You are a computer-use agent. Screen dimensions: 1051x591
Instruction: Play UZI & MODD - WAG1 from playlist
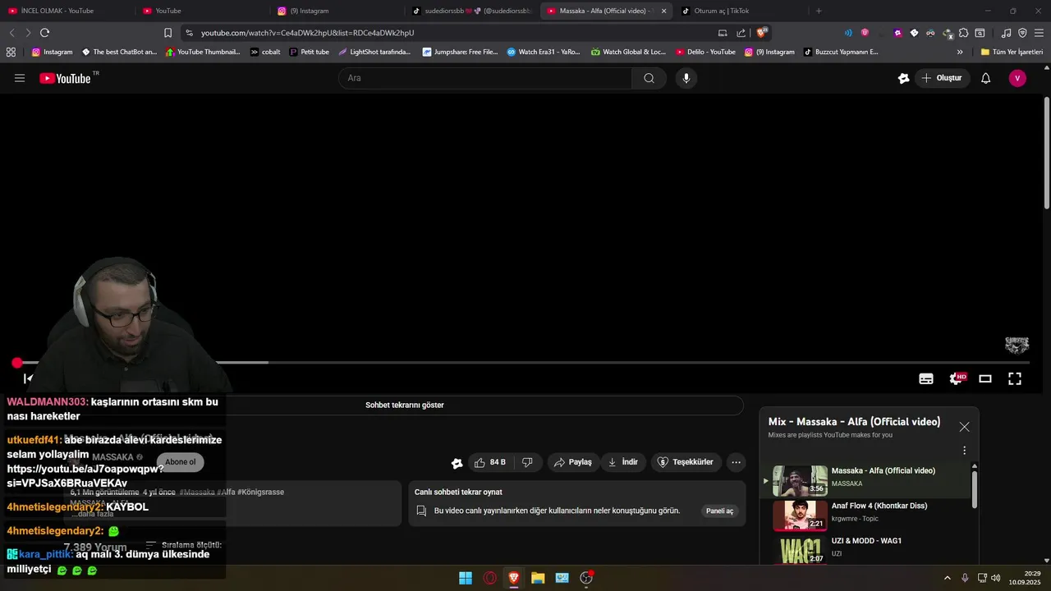866,550
